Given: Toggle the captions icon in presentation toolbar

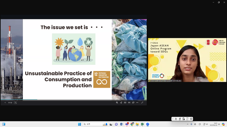Looking at the screenshot, I should click(125, 103).
